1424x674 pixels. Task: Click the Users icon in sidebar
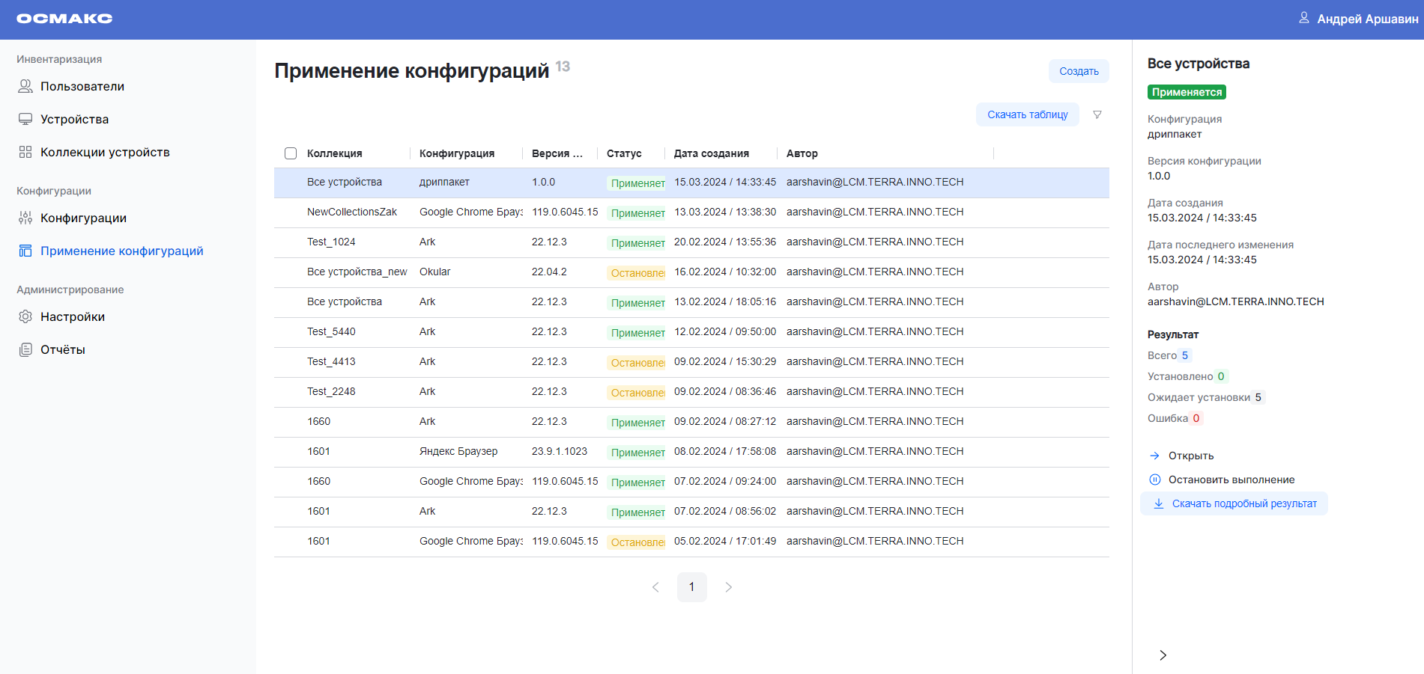[25, 87]
